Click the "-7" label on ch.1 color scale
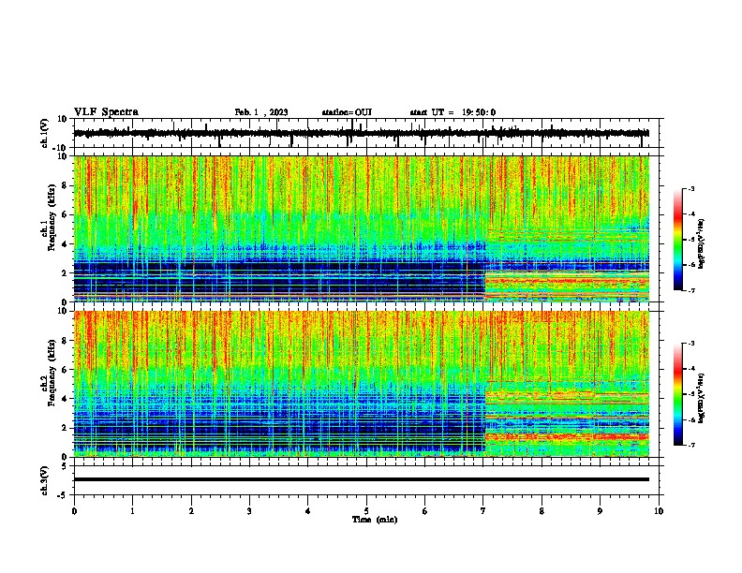 coord(690,290)
